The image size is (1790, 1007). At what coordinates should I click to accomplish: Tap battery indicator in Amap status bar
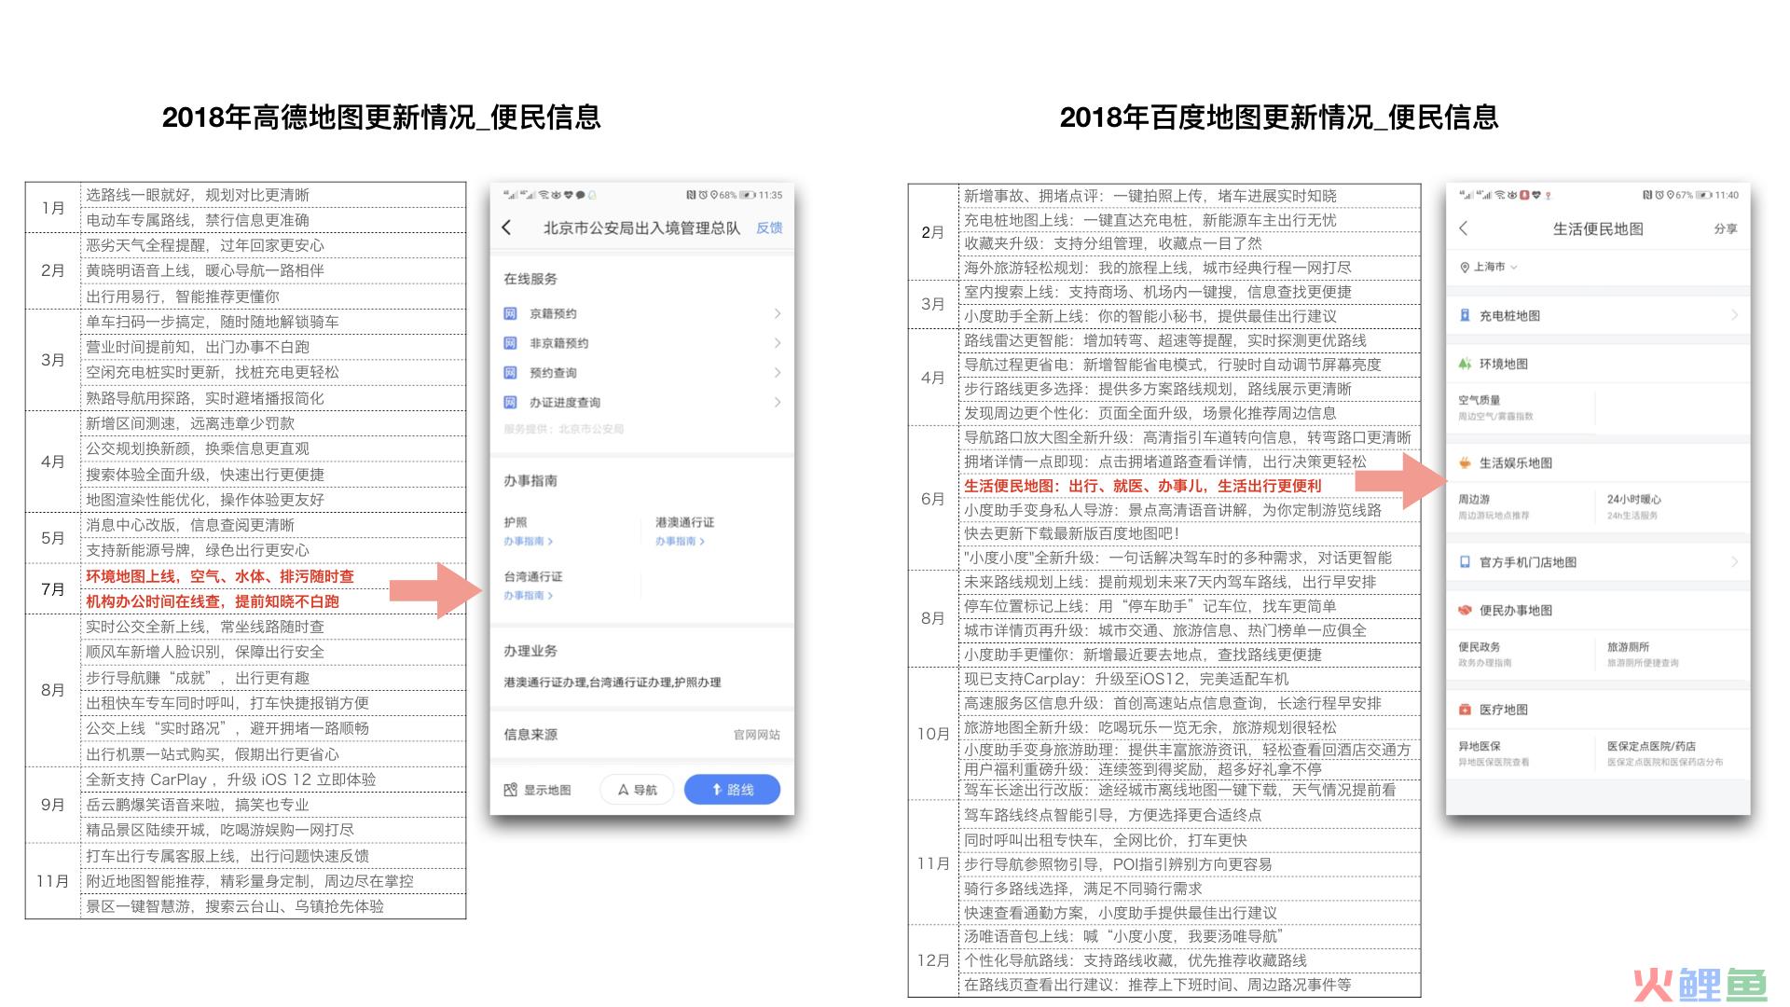coord(748,195)
